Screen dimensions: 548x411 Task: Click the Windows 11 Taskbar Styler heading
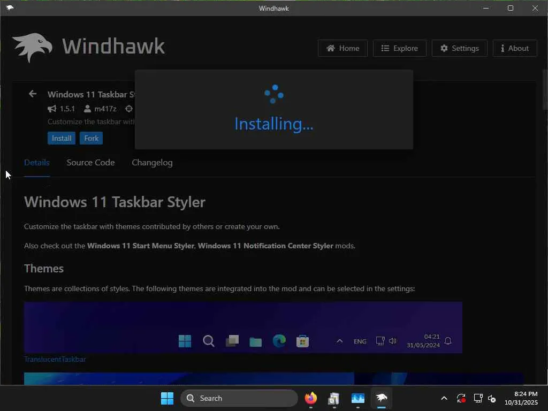115,202
